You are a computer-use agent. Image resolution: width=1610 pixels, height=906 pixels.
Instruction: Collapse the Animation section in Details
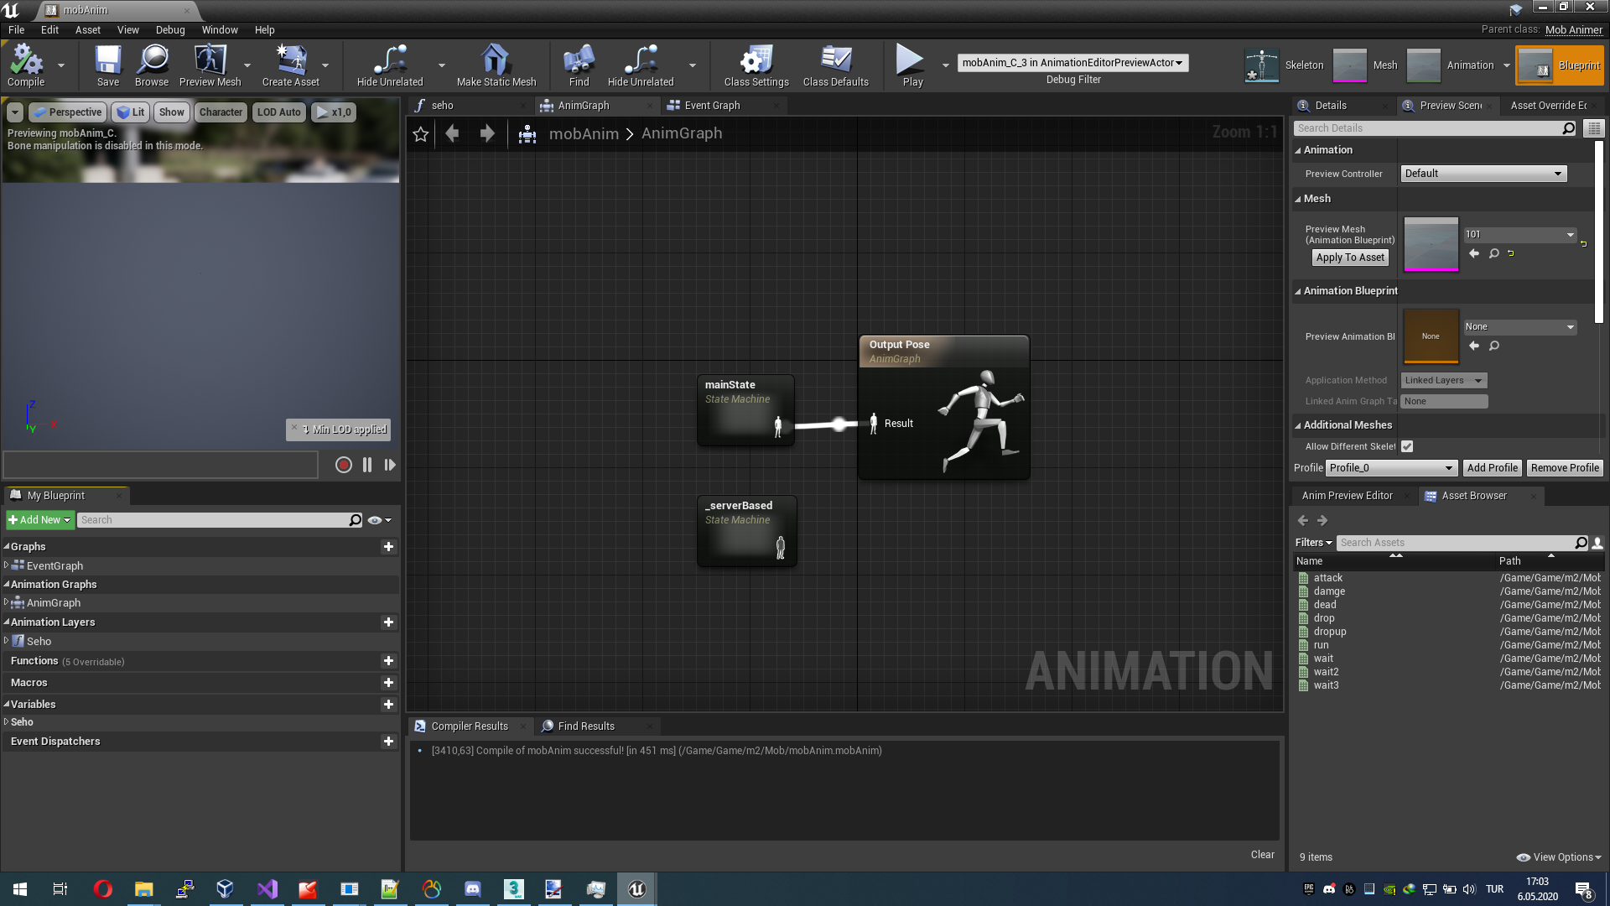pyautogui.click(x=1298, y=150)
